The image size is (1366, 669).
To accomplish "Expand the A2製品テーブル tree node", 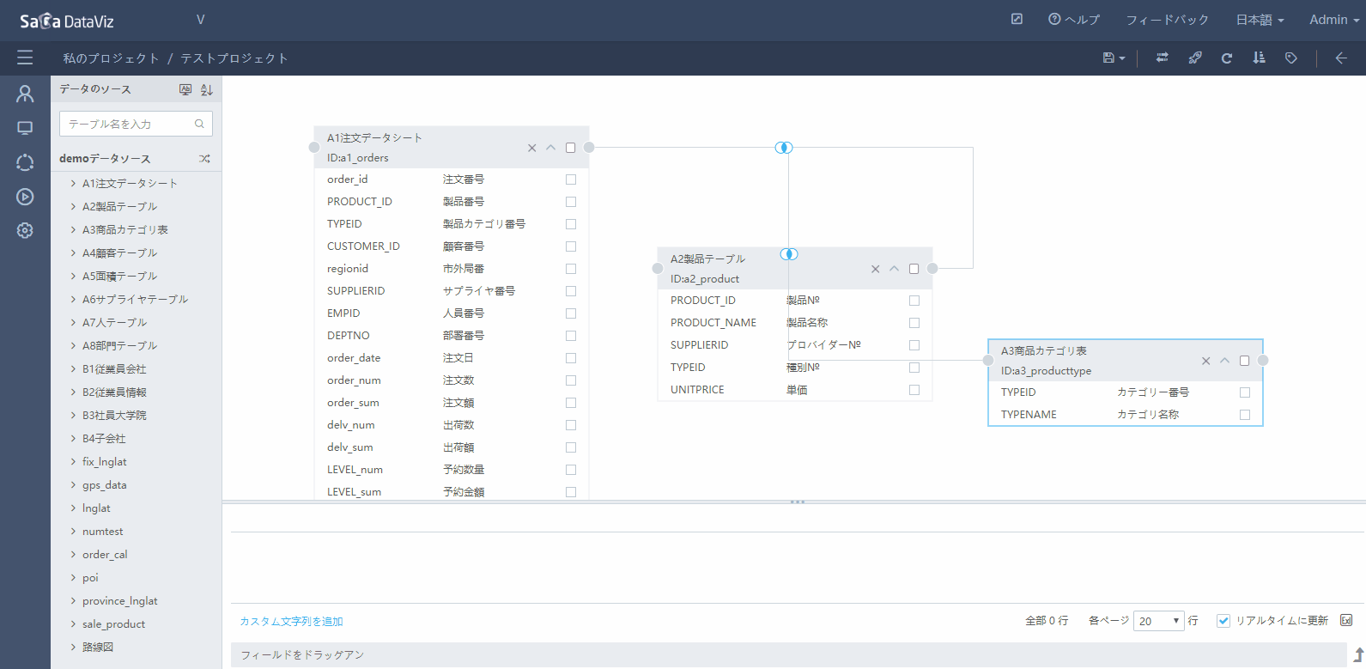I will coord(73,206).
